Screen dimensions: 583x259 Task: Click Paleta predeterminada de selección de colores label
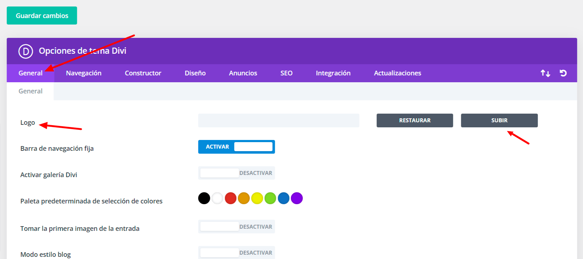92,201
